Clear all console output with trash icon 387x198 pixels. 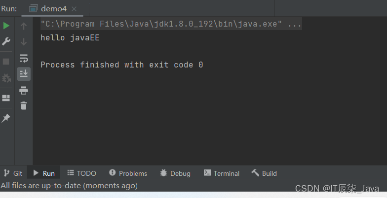point(24,105)
